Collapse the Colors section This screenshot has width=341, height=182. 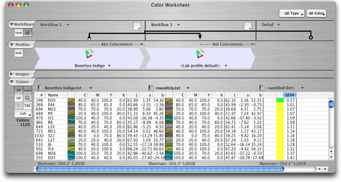(x=12, y=82)
